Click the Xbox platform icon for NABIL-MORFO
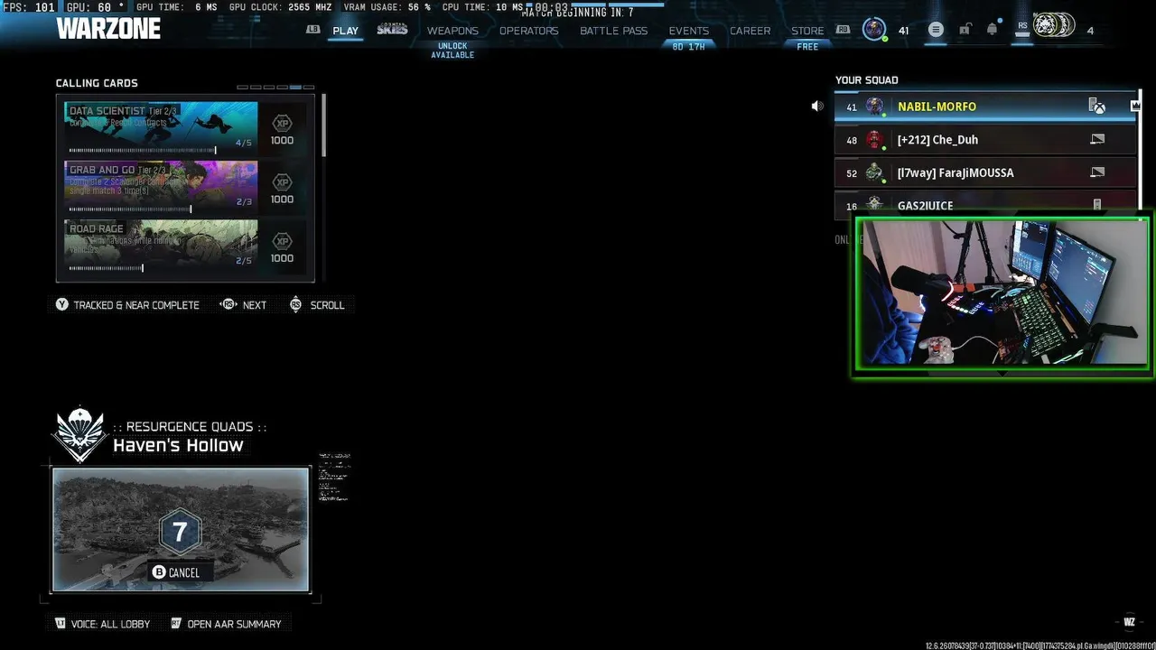The height and width of the screenshot is (650, 1156). (1097, 107)
